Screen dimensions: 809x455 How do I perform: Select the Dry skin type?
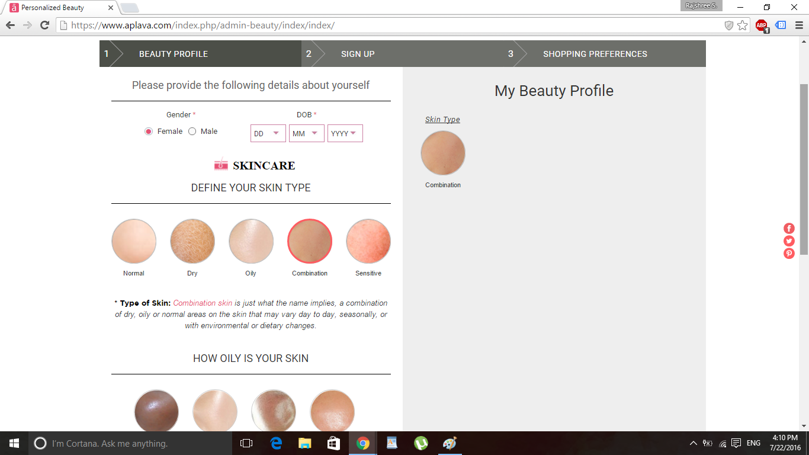point(192,241)
